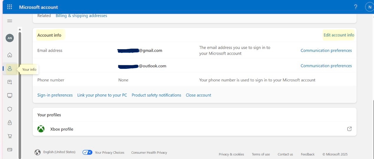374x159 pixels.
Task: Open Sign-in preferences
Action: coord(55,95)
